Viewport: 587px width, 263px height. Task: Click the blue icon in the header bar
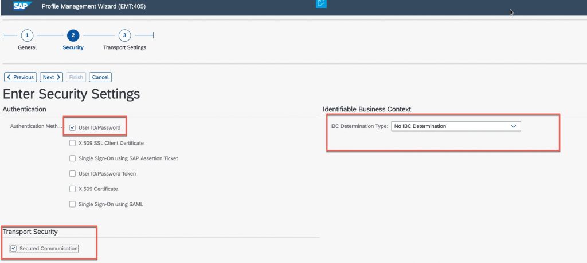[x=321, y=3]
